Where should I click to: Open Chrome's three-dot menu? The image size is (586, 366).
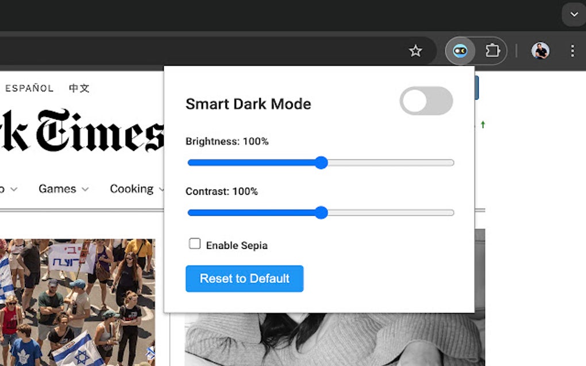coord(572,51)
